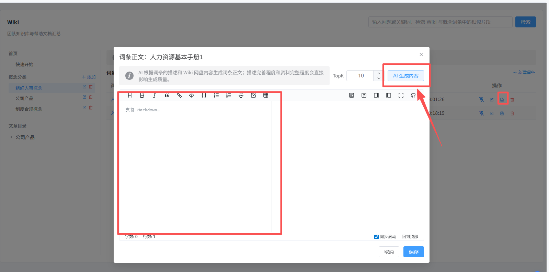
Task: Click the 字数: 0 status text
Action: pyautogui.click(x=131, y=237)
